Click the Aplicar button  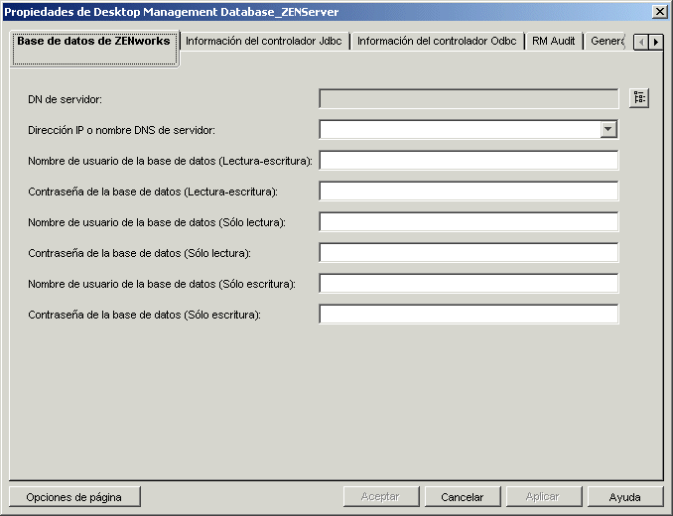tap(543, 497)
